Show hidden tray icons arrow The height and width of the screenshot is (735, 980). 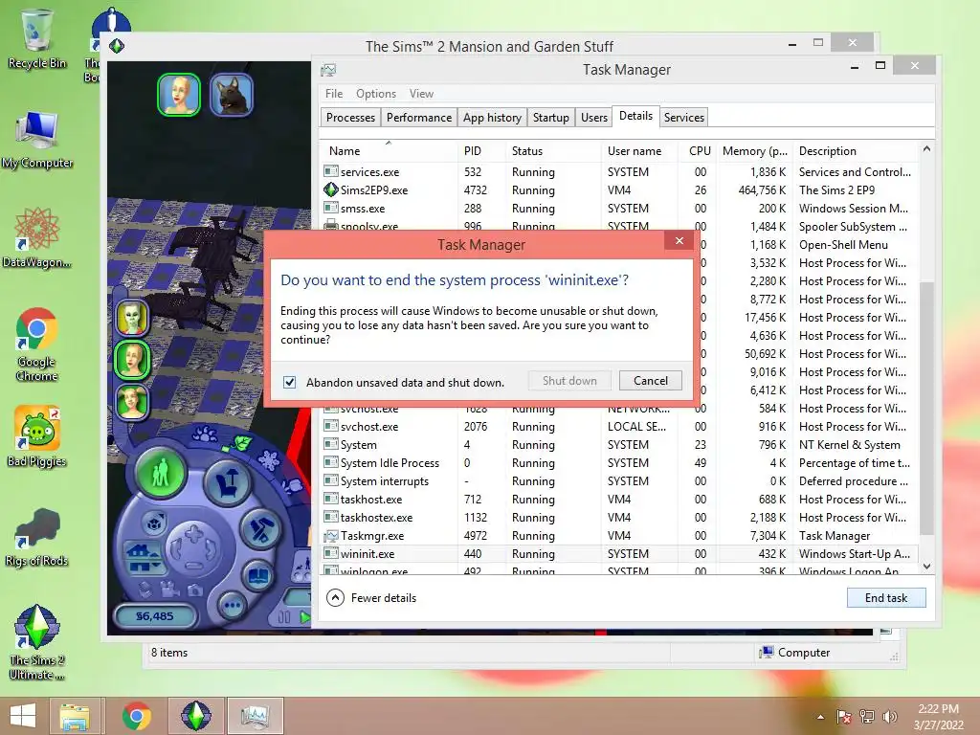(820, 718)
